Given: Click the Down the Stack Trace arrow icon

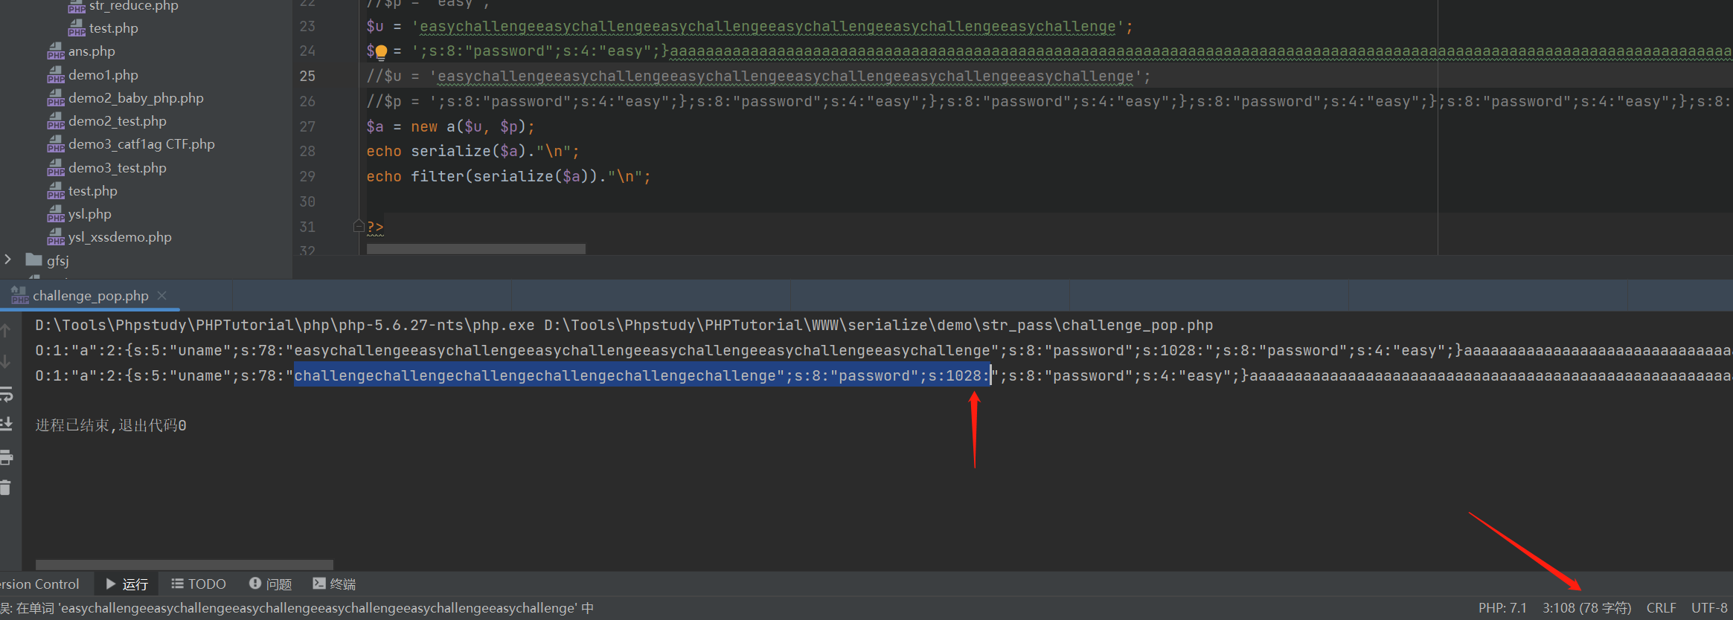Looking at the screenshot, I should tap(5, 361).
